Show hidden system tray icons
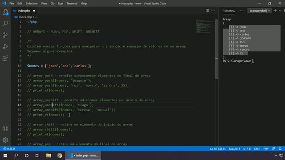This screenshot has height=160, width=285. click(x=276, y=156)
